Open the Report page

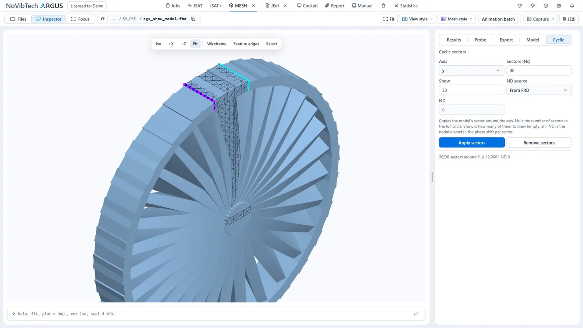[335, 6]
